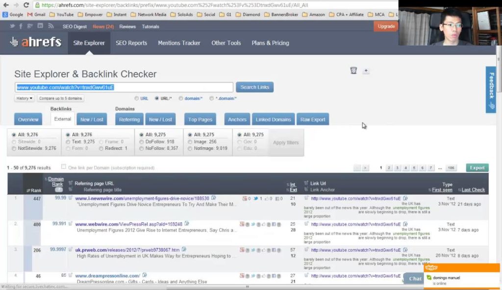The height and width of the screenshot is (290, 502).
Task: Select the DoFollow: 918 filter
Action: [142, 142]
